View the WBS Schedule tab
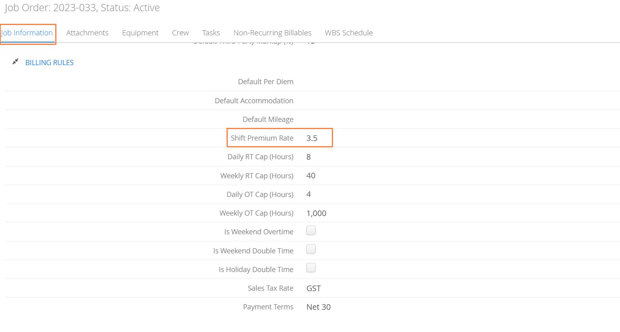Image resolution: width=620 pixels, height=332 pixels. 349,33
